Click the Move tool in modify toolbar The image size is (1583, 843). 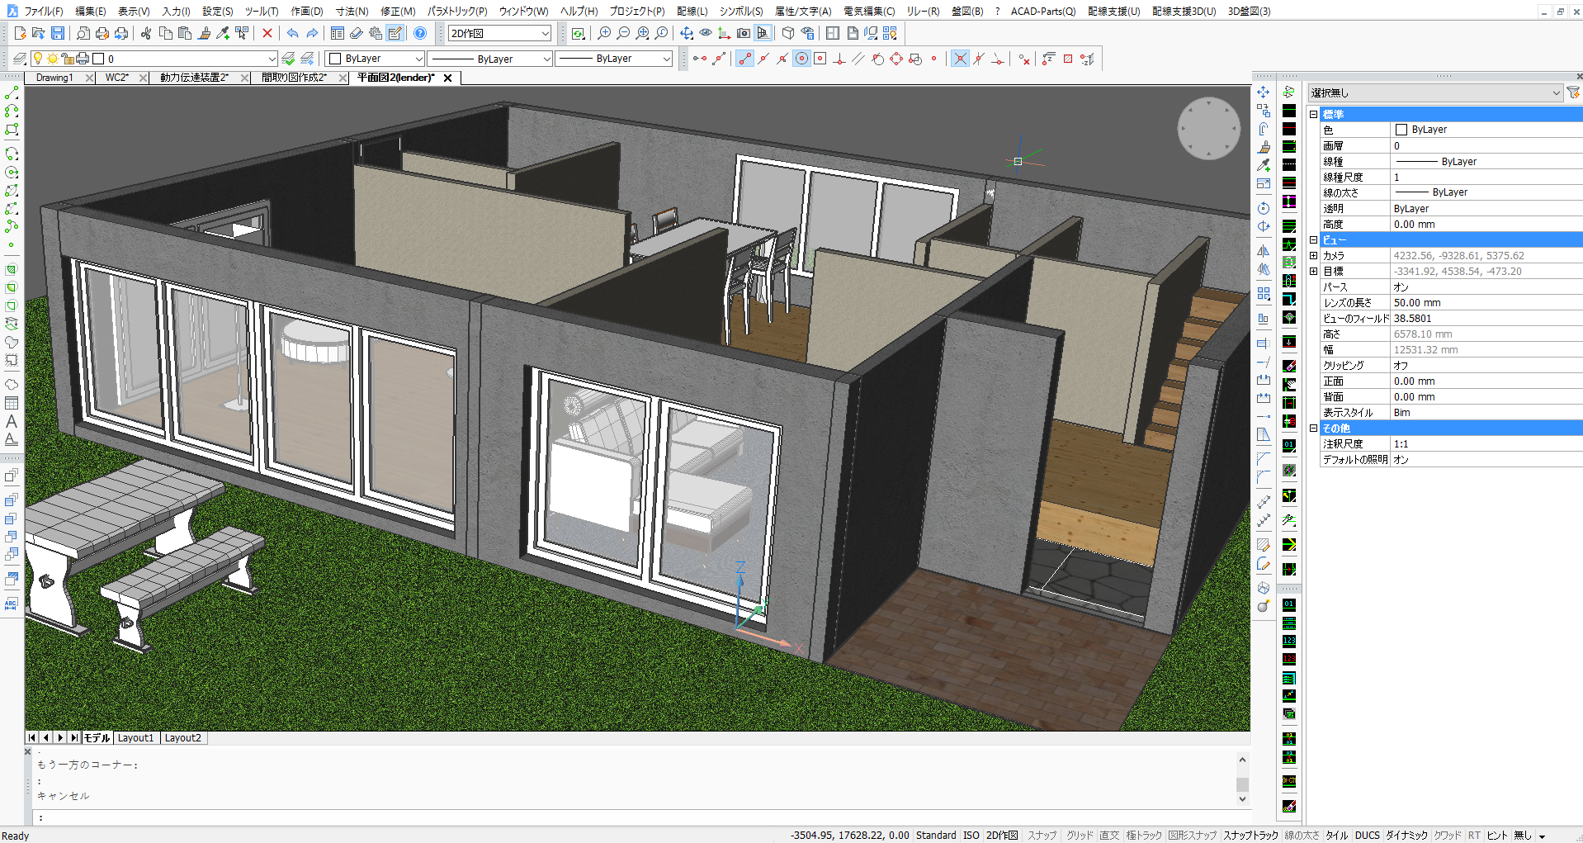coord(1264,92)
